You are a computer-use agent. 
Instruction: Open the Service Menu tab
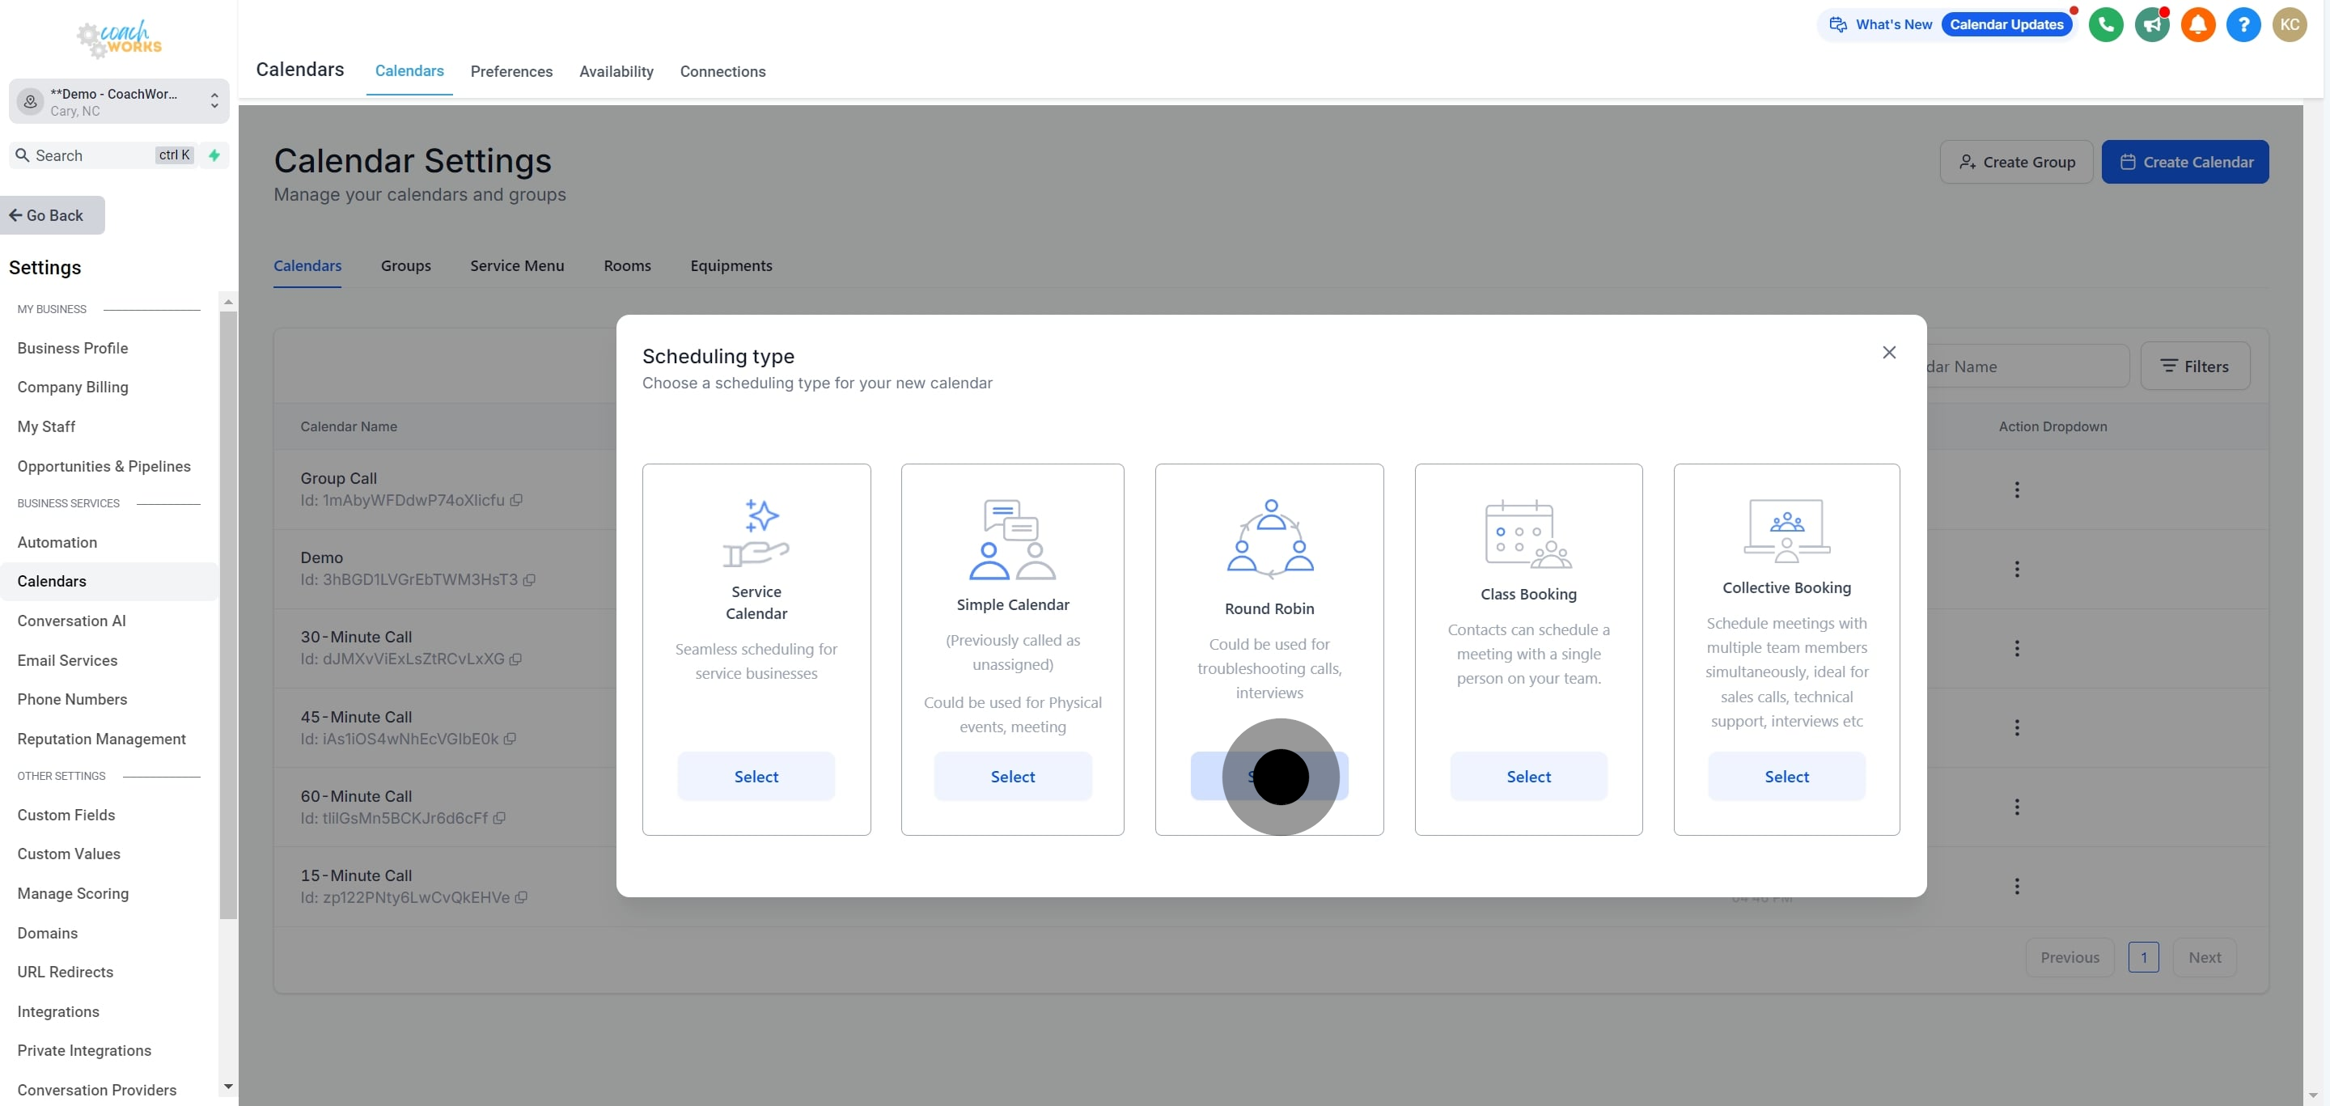(x=516, y=266)
